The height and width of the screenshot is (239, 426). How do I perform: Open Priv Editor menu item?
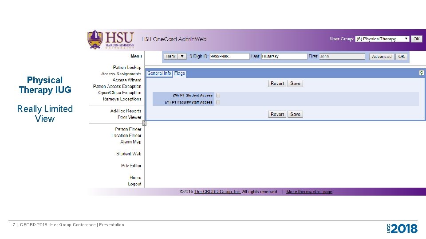(131, 166)
